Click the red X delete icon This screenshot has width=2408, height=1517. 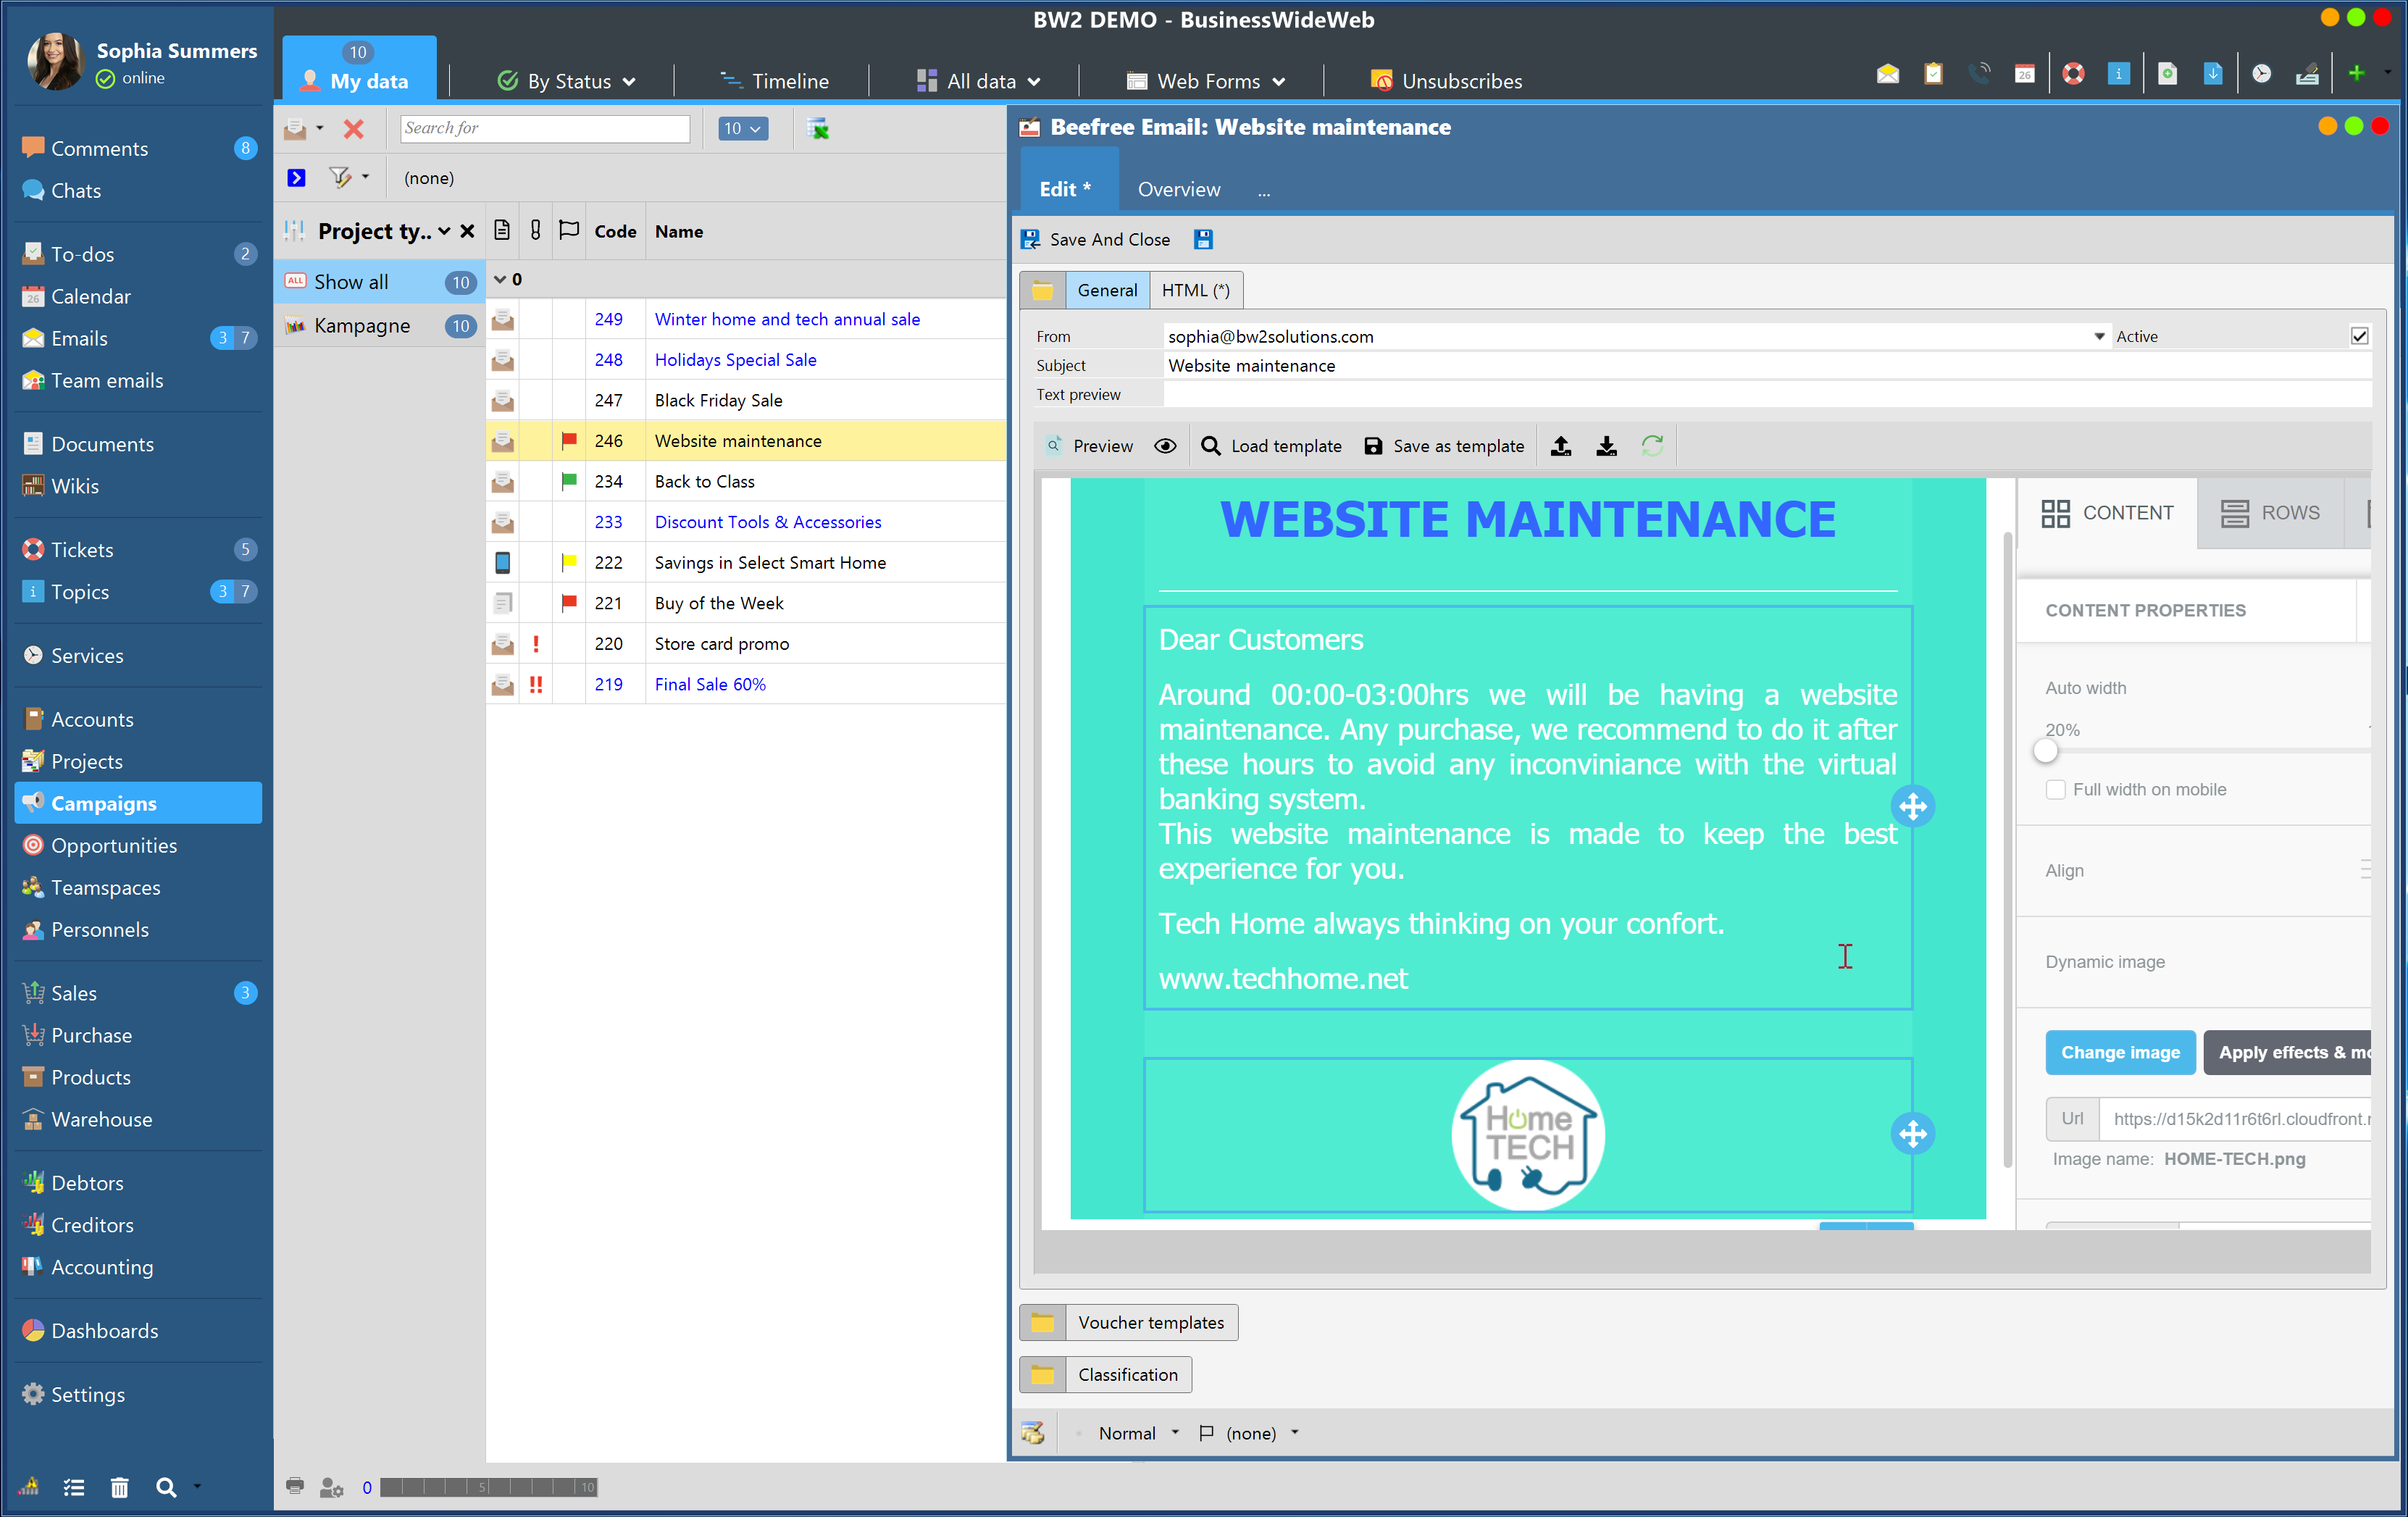353,128
